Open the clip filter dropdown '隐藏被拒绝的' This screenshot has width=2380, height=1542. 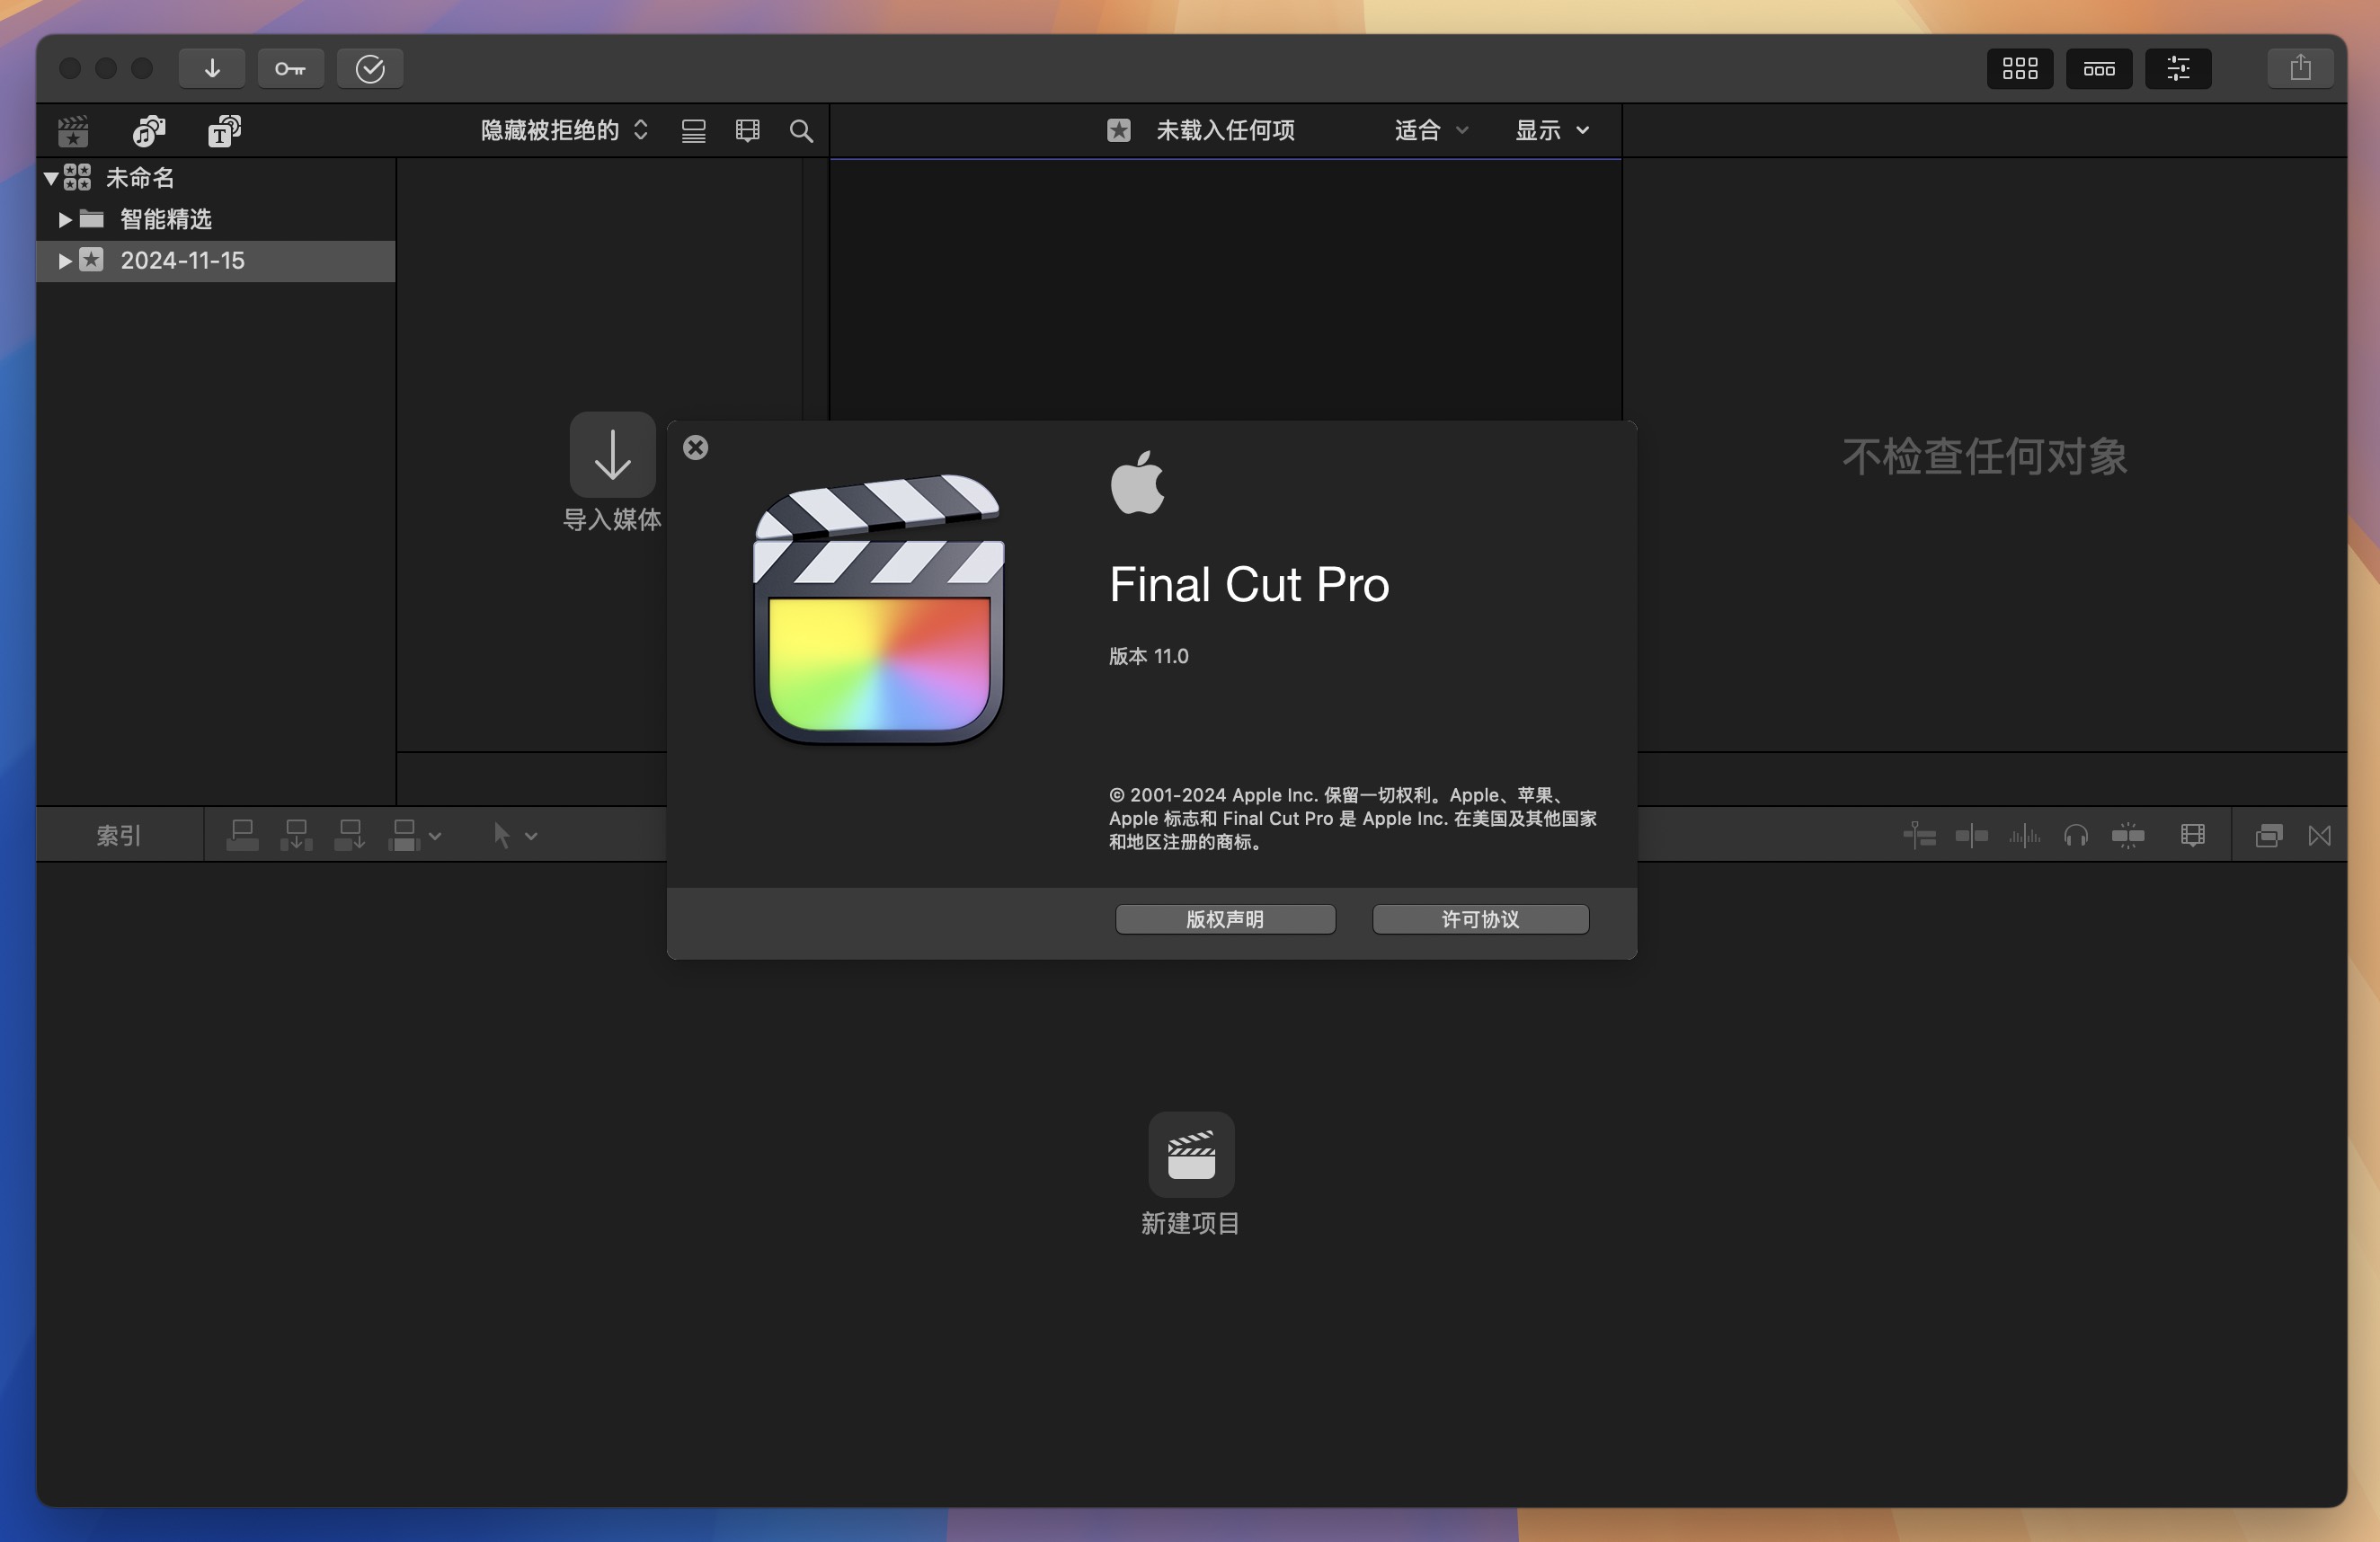tap(565, 130)
